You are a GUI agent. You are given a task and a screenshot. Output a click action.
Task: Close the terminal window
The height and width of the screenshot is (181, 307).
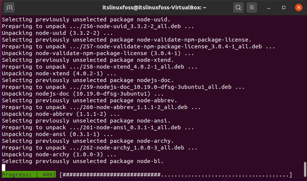[x=299, y=7]
